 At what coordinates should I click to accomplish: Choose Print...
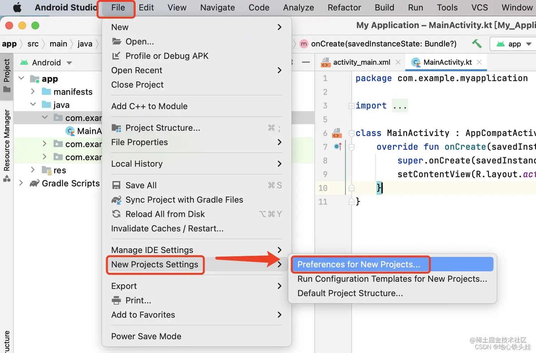point(197,301)
